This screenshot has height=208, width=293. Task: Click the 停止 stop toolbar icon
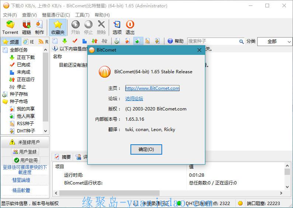tap(88, 28)
